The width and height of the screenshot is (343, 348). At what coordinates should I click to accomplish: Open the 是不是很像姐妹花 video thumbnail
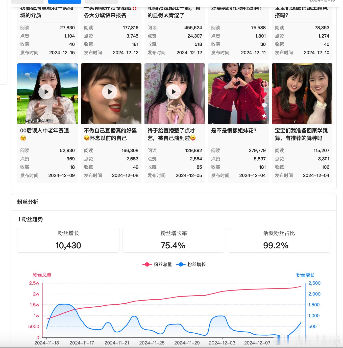[238, 94]
